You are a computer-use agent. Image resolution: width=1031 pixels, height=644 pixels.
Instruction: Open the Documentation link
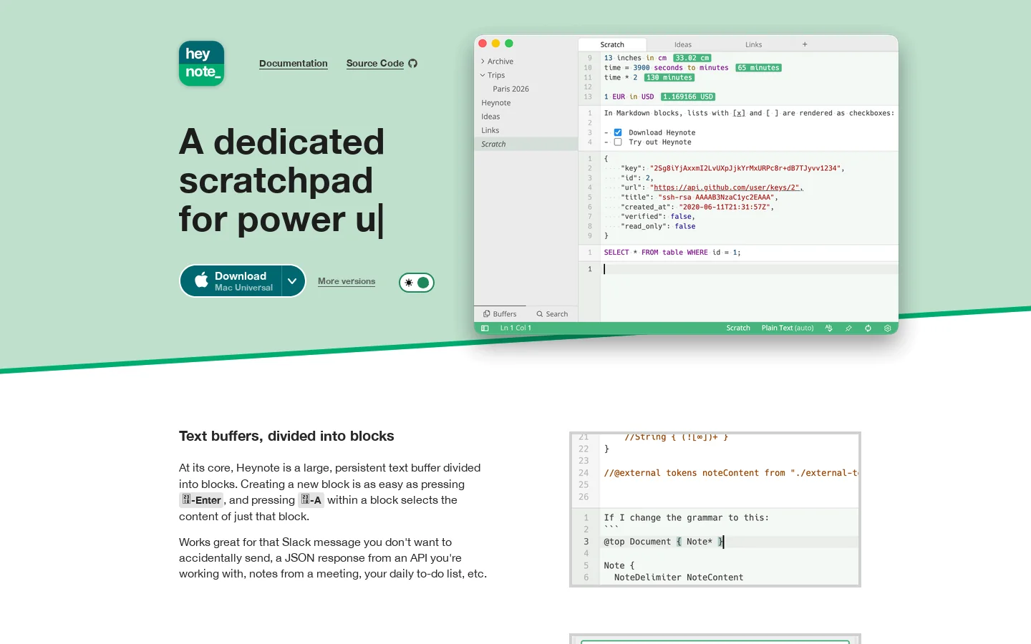pos(294,64)
